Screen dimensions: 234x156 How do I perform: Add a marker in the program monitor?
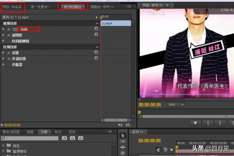(x=195, y=123)
